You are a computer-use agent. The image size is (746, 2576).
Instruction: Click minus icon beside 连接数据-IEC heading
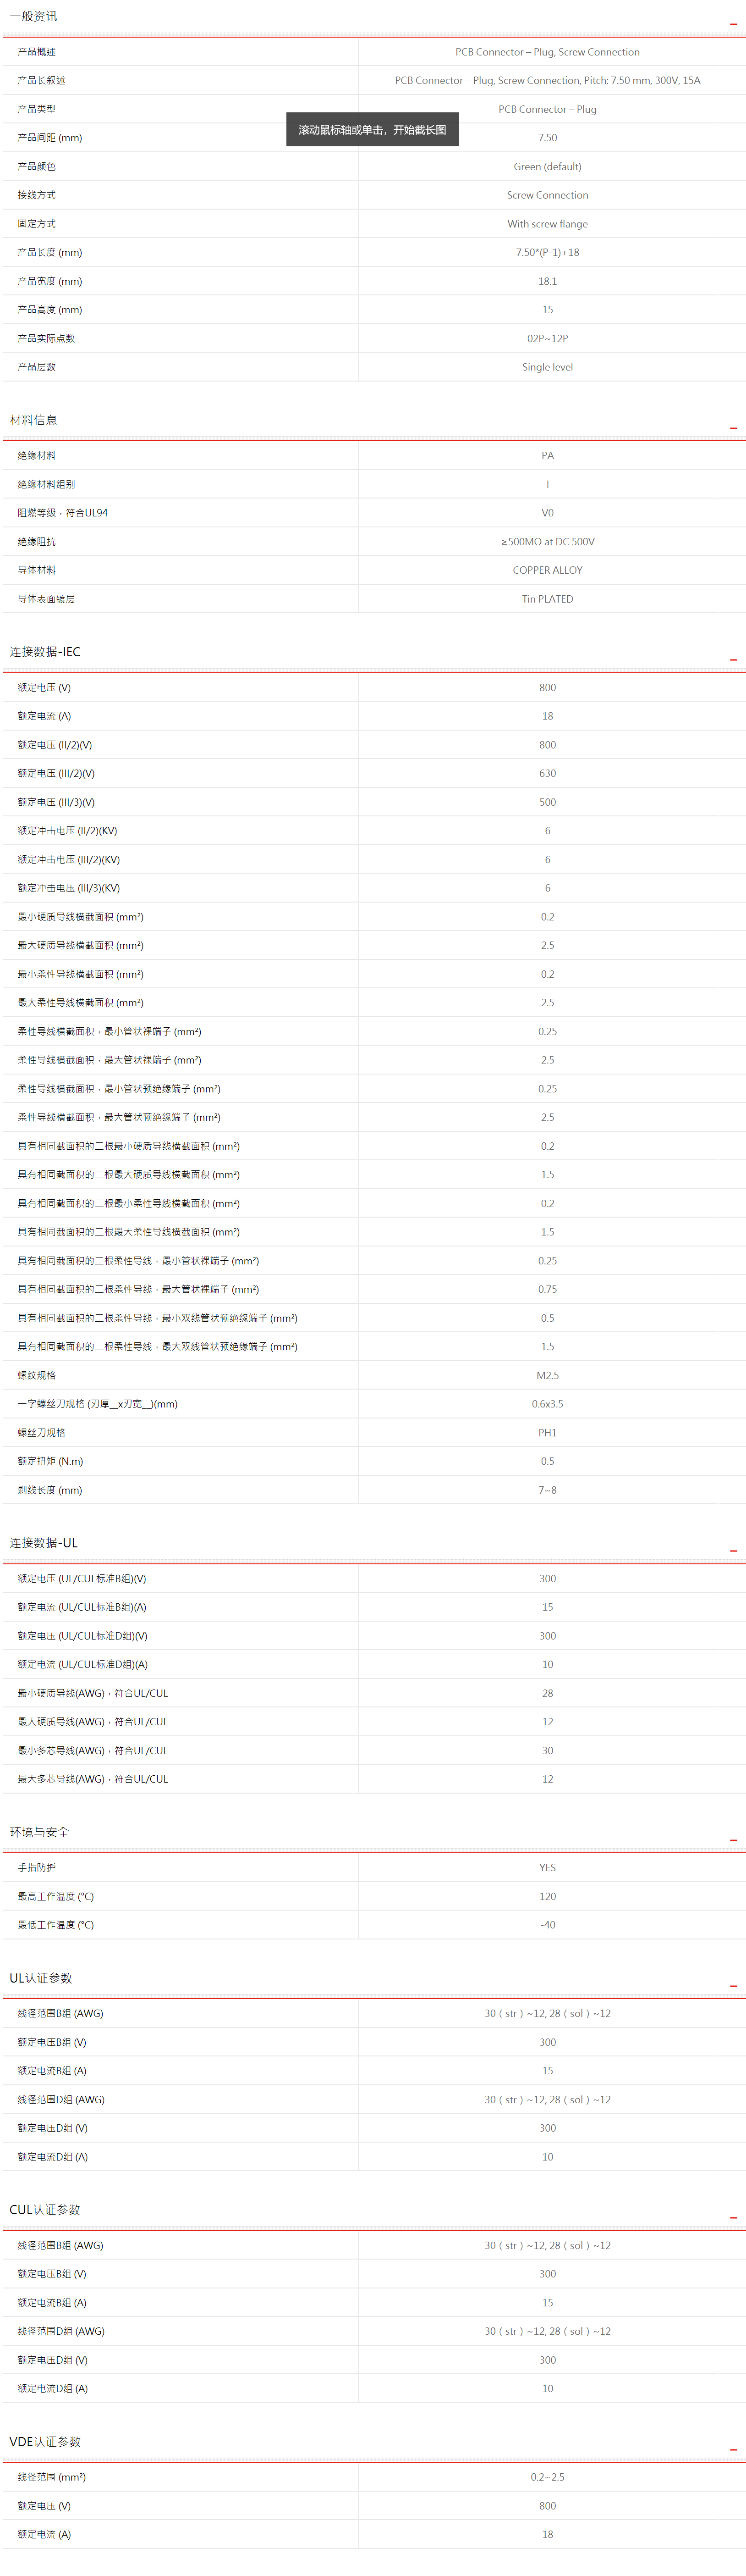[733, 659]
